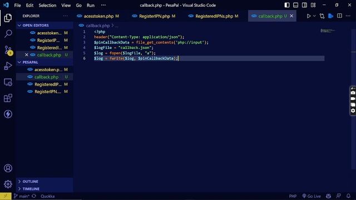Place cursor at end of line 6

178,58
